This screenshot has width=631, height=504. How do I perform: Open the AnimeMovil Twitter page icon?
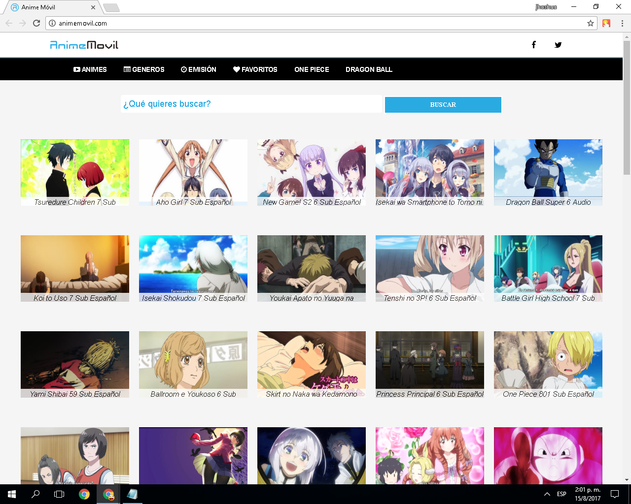(x=558, y=45)
